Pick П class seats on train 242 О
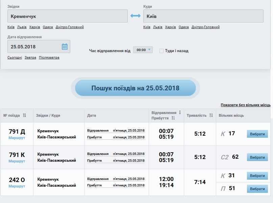 [x=257, y=188]
